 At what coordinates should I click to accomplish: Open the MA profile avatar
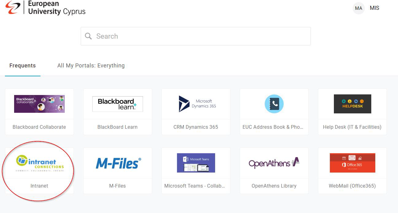pos(358,8)
